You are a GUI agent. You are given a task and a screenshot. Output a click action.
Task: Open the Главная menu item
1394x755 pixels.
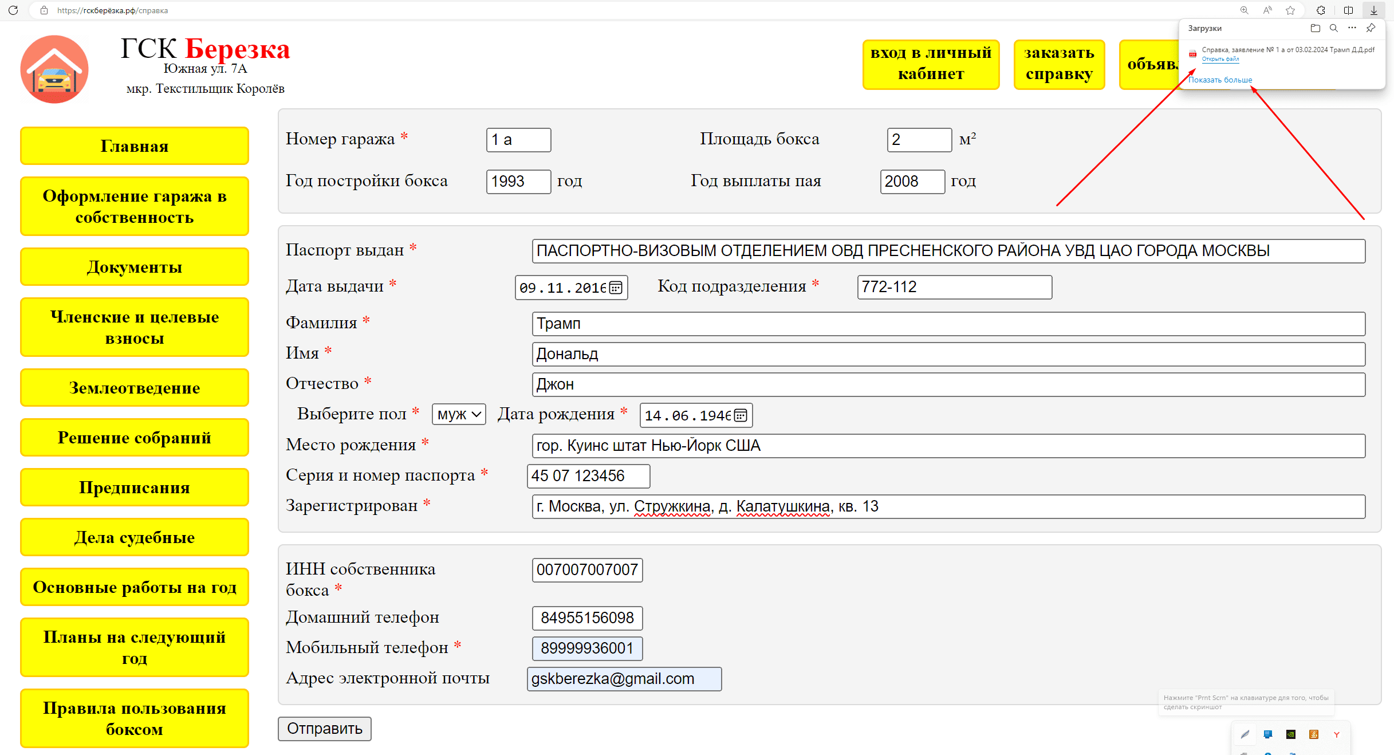pyautogui.click(x=135, y=146)
